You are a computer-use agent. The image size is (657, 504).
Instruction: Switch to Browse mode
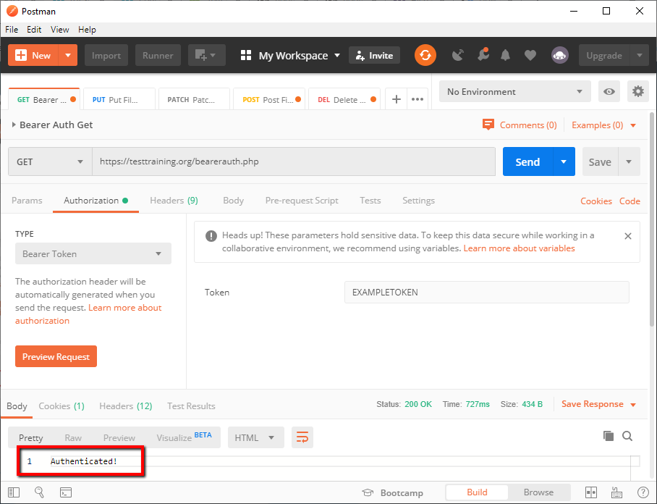click(538, 492)
